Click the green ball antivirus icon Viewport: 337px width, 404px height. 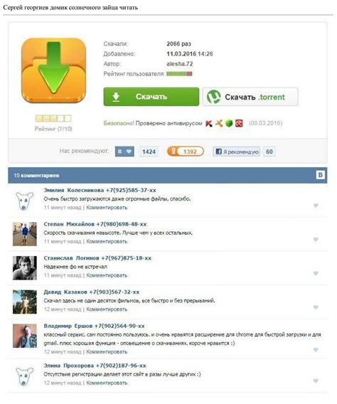tap(229, 124)
